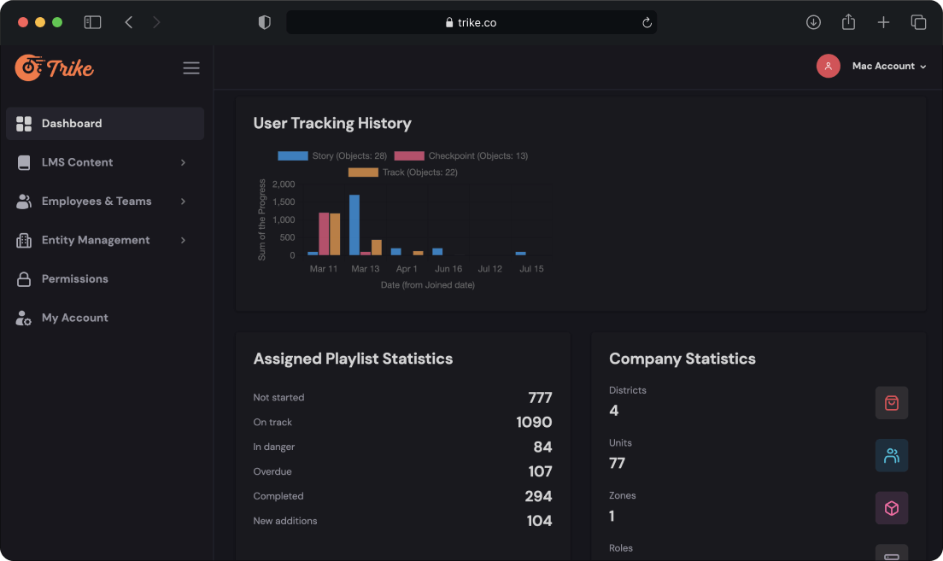Click the Units people icon
Viewport: 943px width, 561px height.
pyautogui.click(x=891, y=456)
